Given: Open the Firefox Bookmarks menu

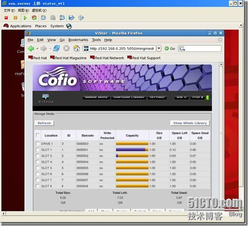Looking at the screenshot, I should 78,40.
